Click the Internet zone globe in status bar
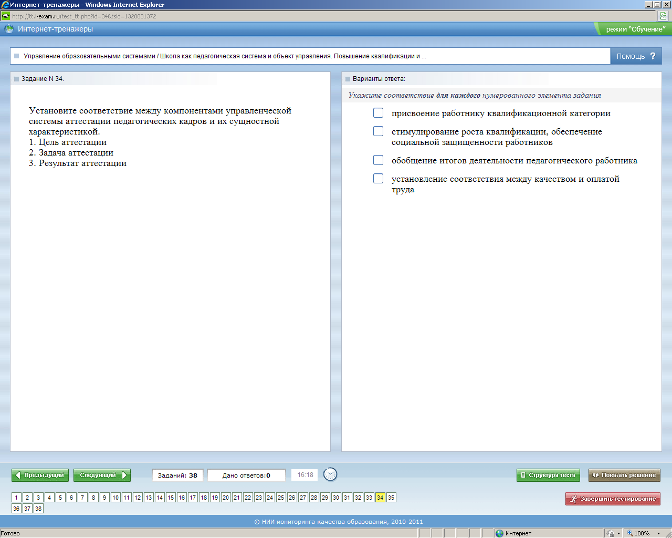 (x=499, y=533)
